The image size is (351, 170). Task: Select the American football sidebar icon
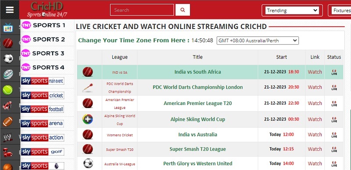tap(8, 122)
